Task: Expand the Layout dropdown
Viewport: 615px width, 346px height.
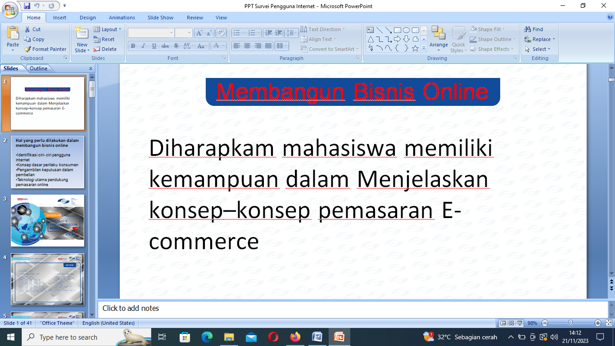Action: point(108,29)
